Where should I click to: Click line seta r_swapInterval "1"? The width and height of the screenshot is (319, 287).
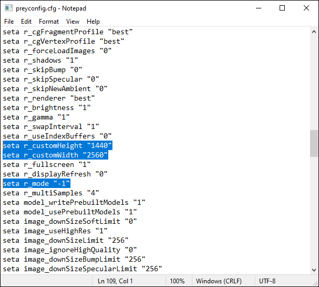51,126
